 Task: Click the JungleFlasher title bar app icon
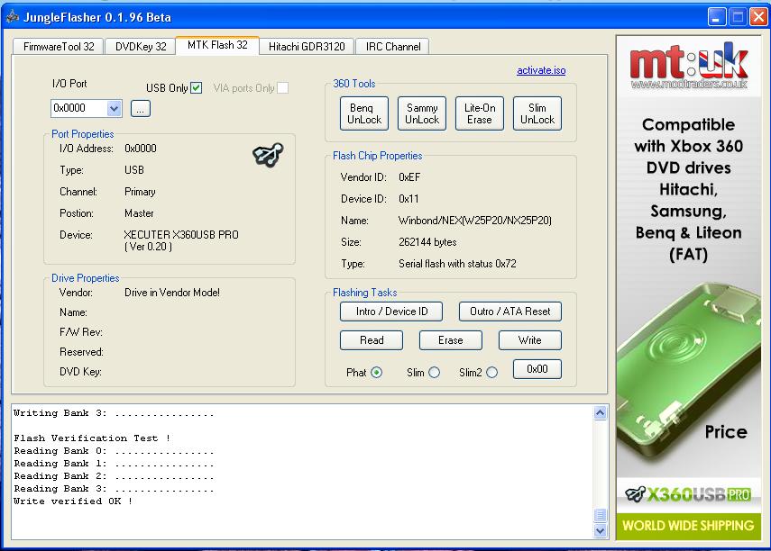(13, 17)
